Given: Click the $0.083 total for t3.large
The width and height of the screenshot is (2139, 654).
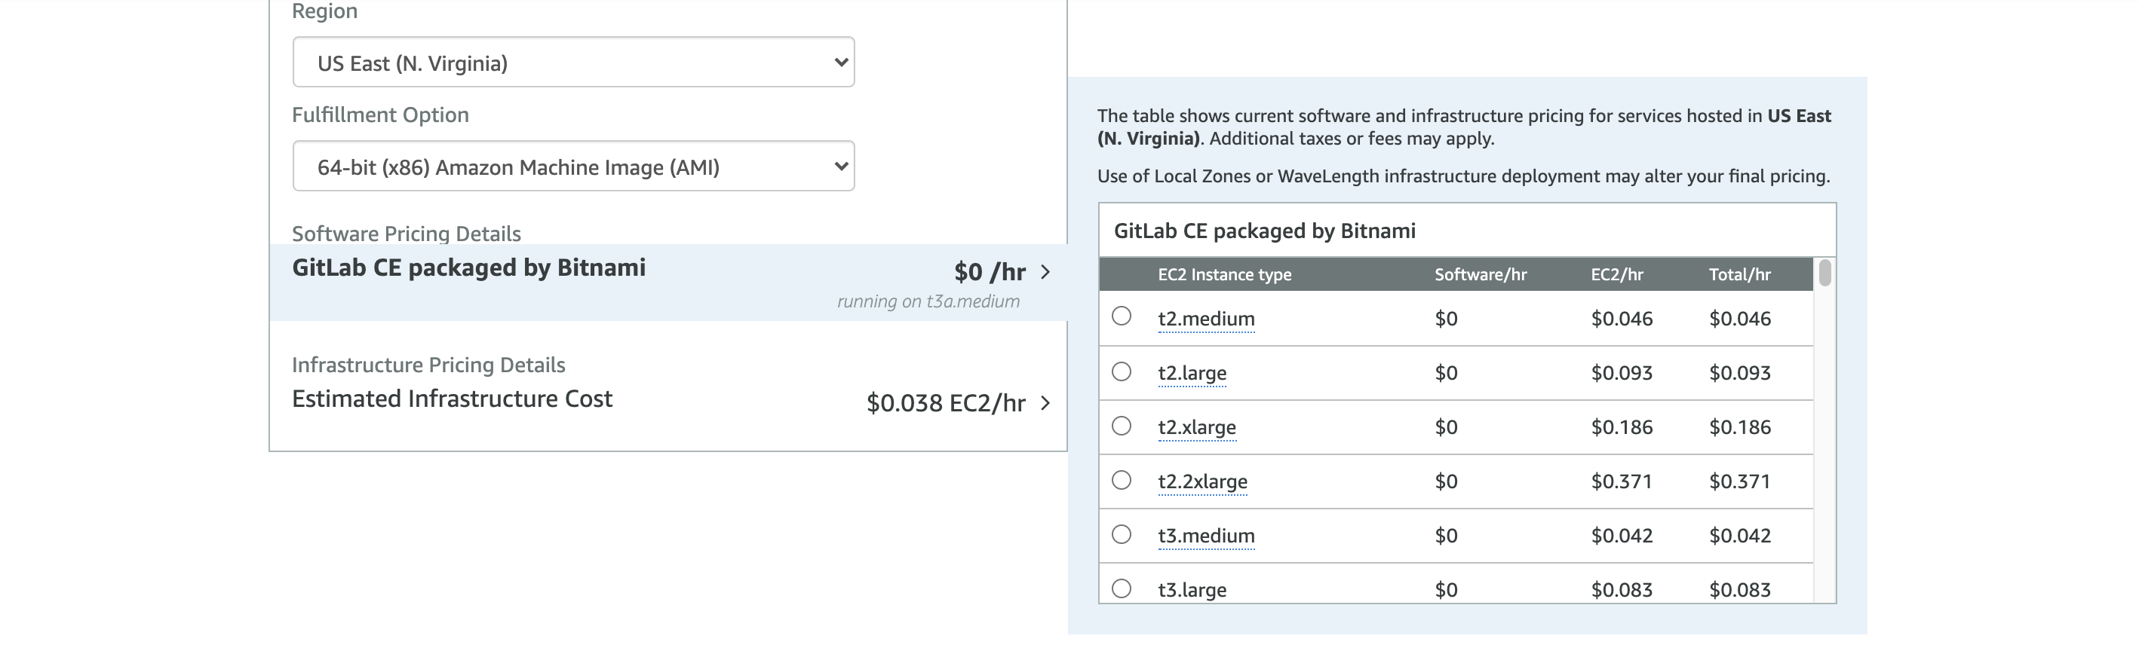Looking at the screenshot, I should (1739, 590).
